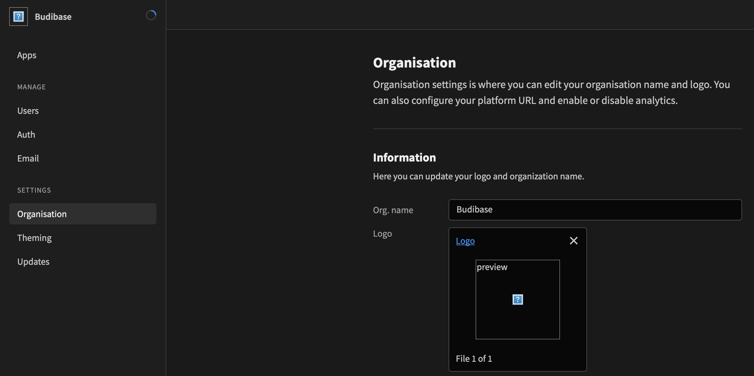754x376 pixels.
Task: Click the broken-image icon inside logo preview
Action: 517,300
